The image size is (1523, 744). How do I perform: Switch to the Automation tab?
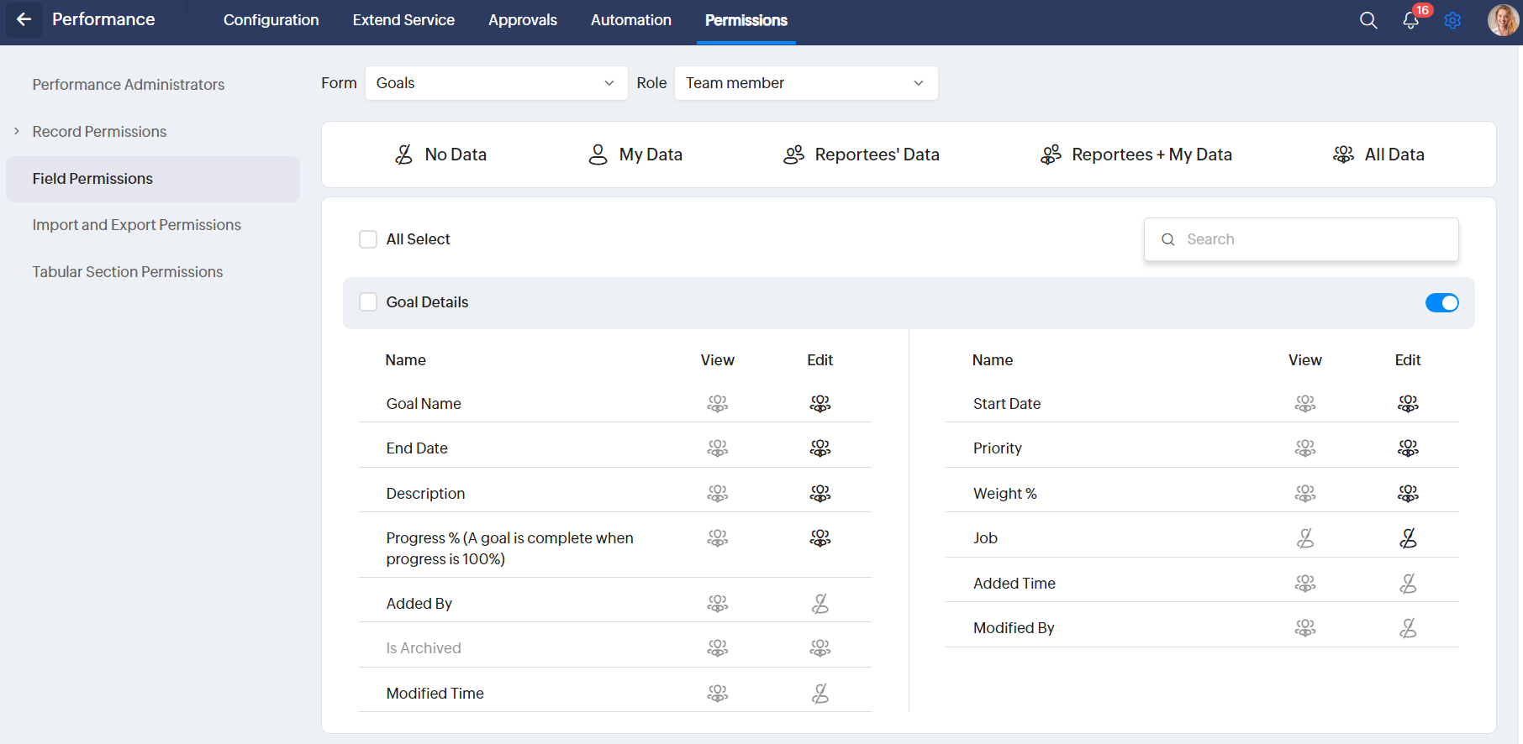(x=630, y=20)
